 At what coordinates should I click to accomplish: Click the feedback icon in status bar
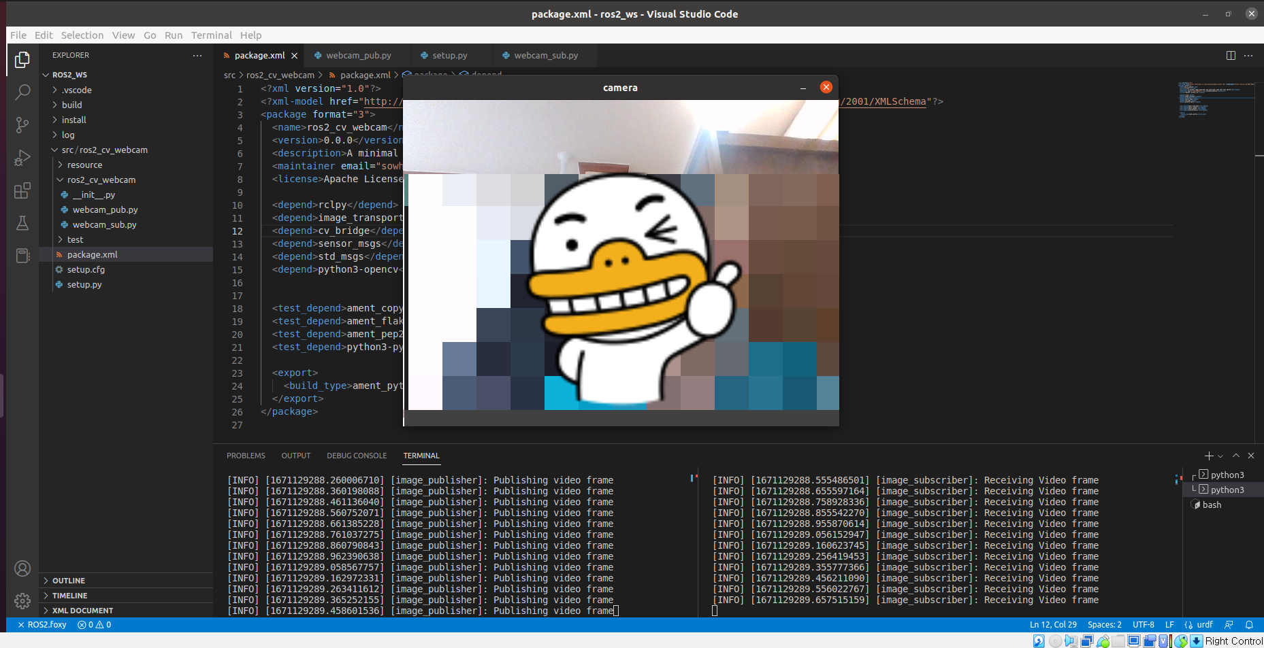(1229, 625)
